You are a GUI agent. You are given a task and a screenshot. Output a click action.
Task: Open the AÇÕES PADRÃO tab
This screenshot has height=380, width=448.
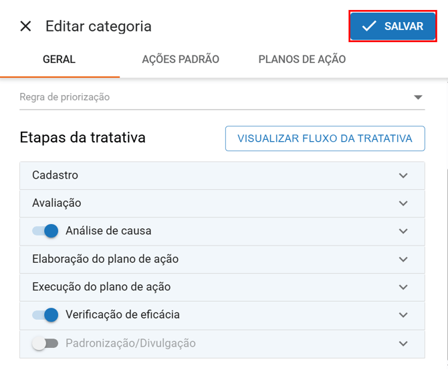[x=181, y=60]
